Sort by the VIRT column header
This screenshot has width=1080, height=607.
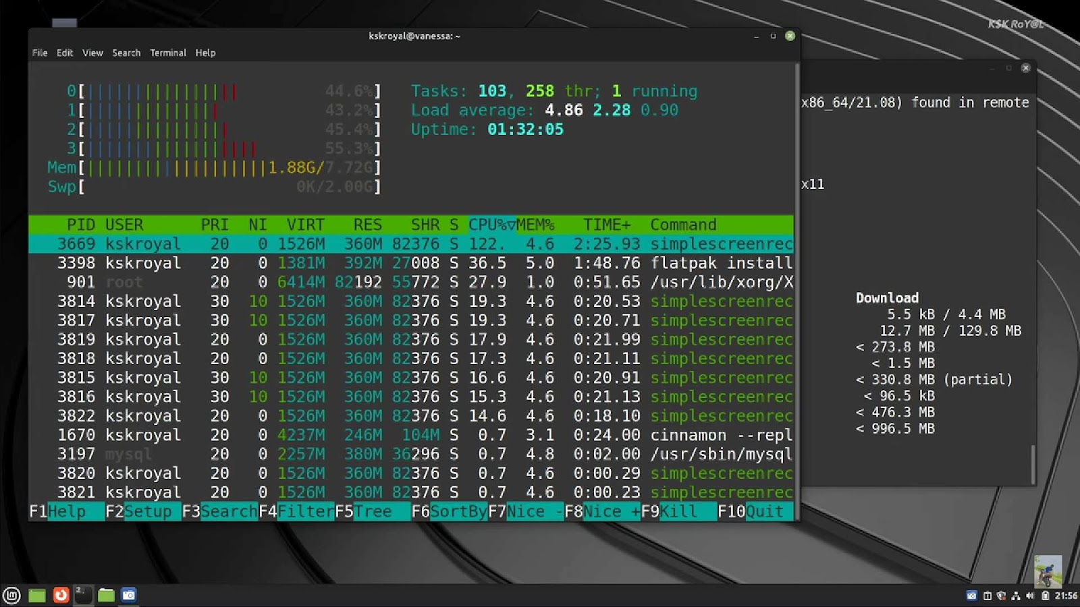tap(305, 225)
